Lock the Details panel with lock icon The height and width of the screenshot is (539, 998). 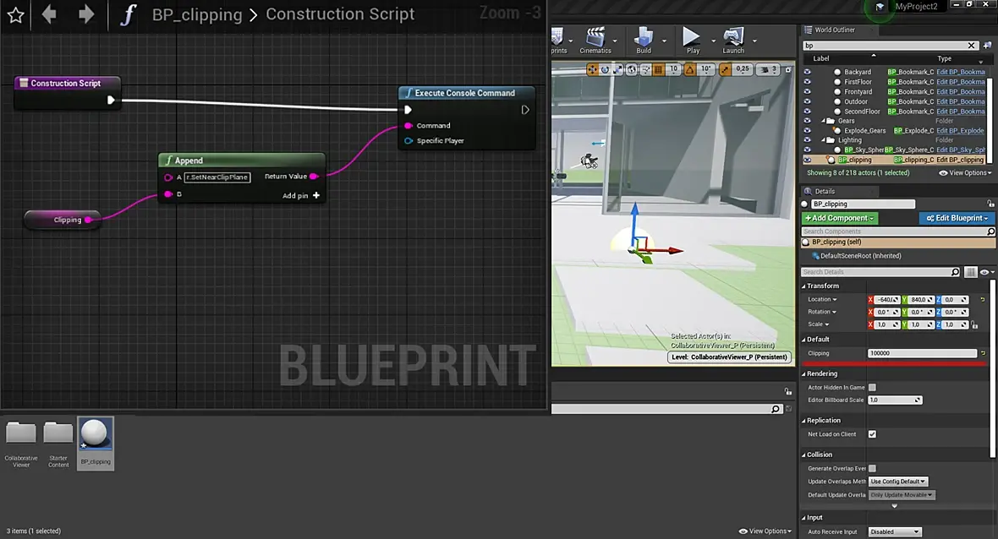(990, 204)
